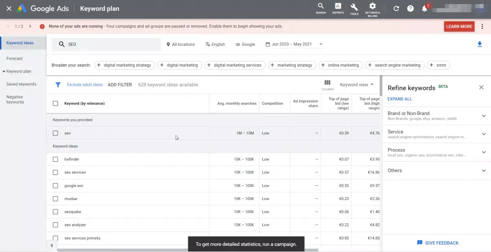Close the Keyword plan with the X icon
Screen dimensions: 491x252
(x=9, y=8)
